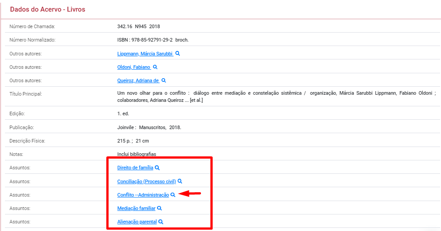Follow the Queiroz, Adriana de link
Image resolution: width=441 pixels, height=231 pixels.
(138, 80)
